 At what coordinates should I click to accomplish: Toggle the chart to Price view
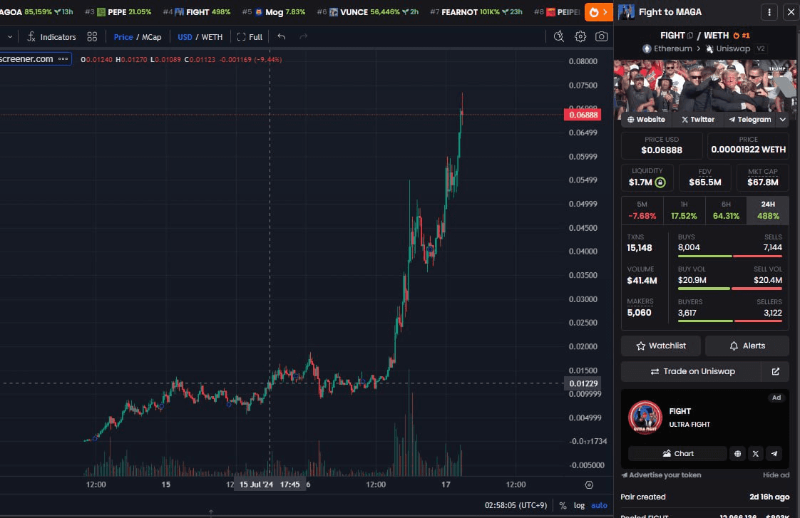click(123, 37)
